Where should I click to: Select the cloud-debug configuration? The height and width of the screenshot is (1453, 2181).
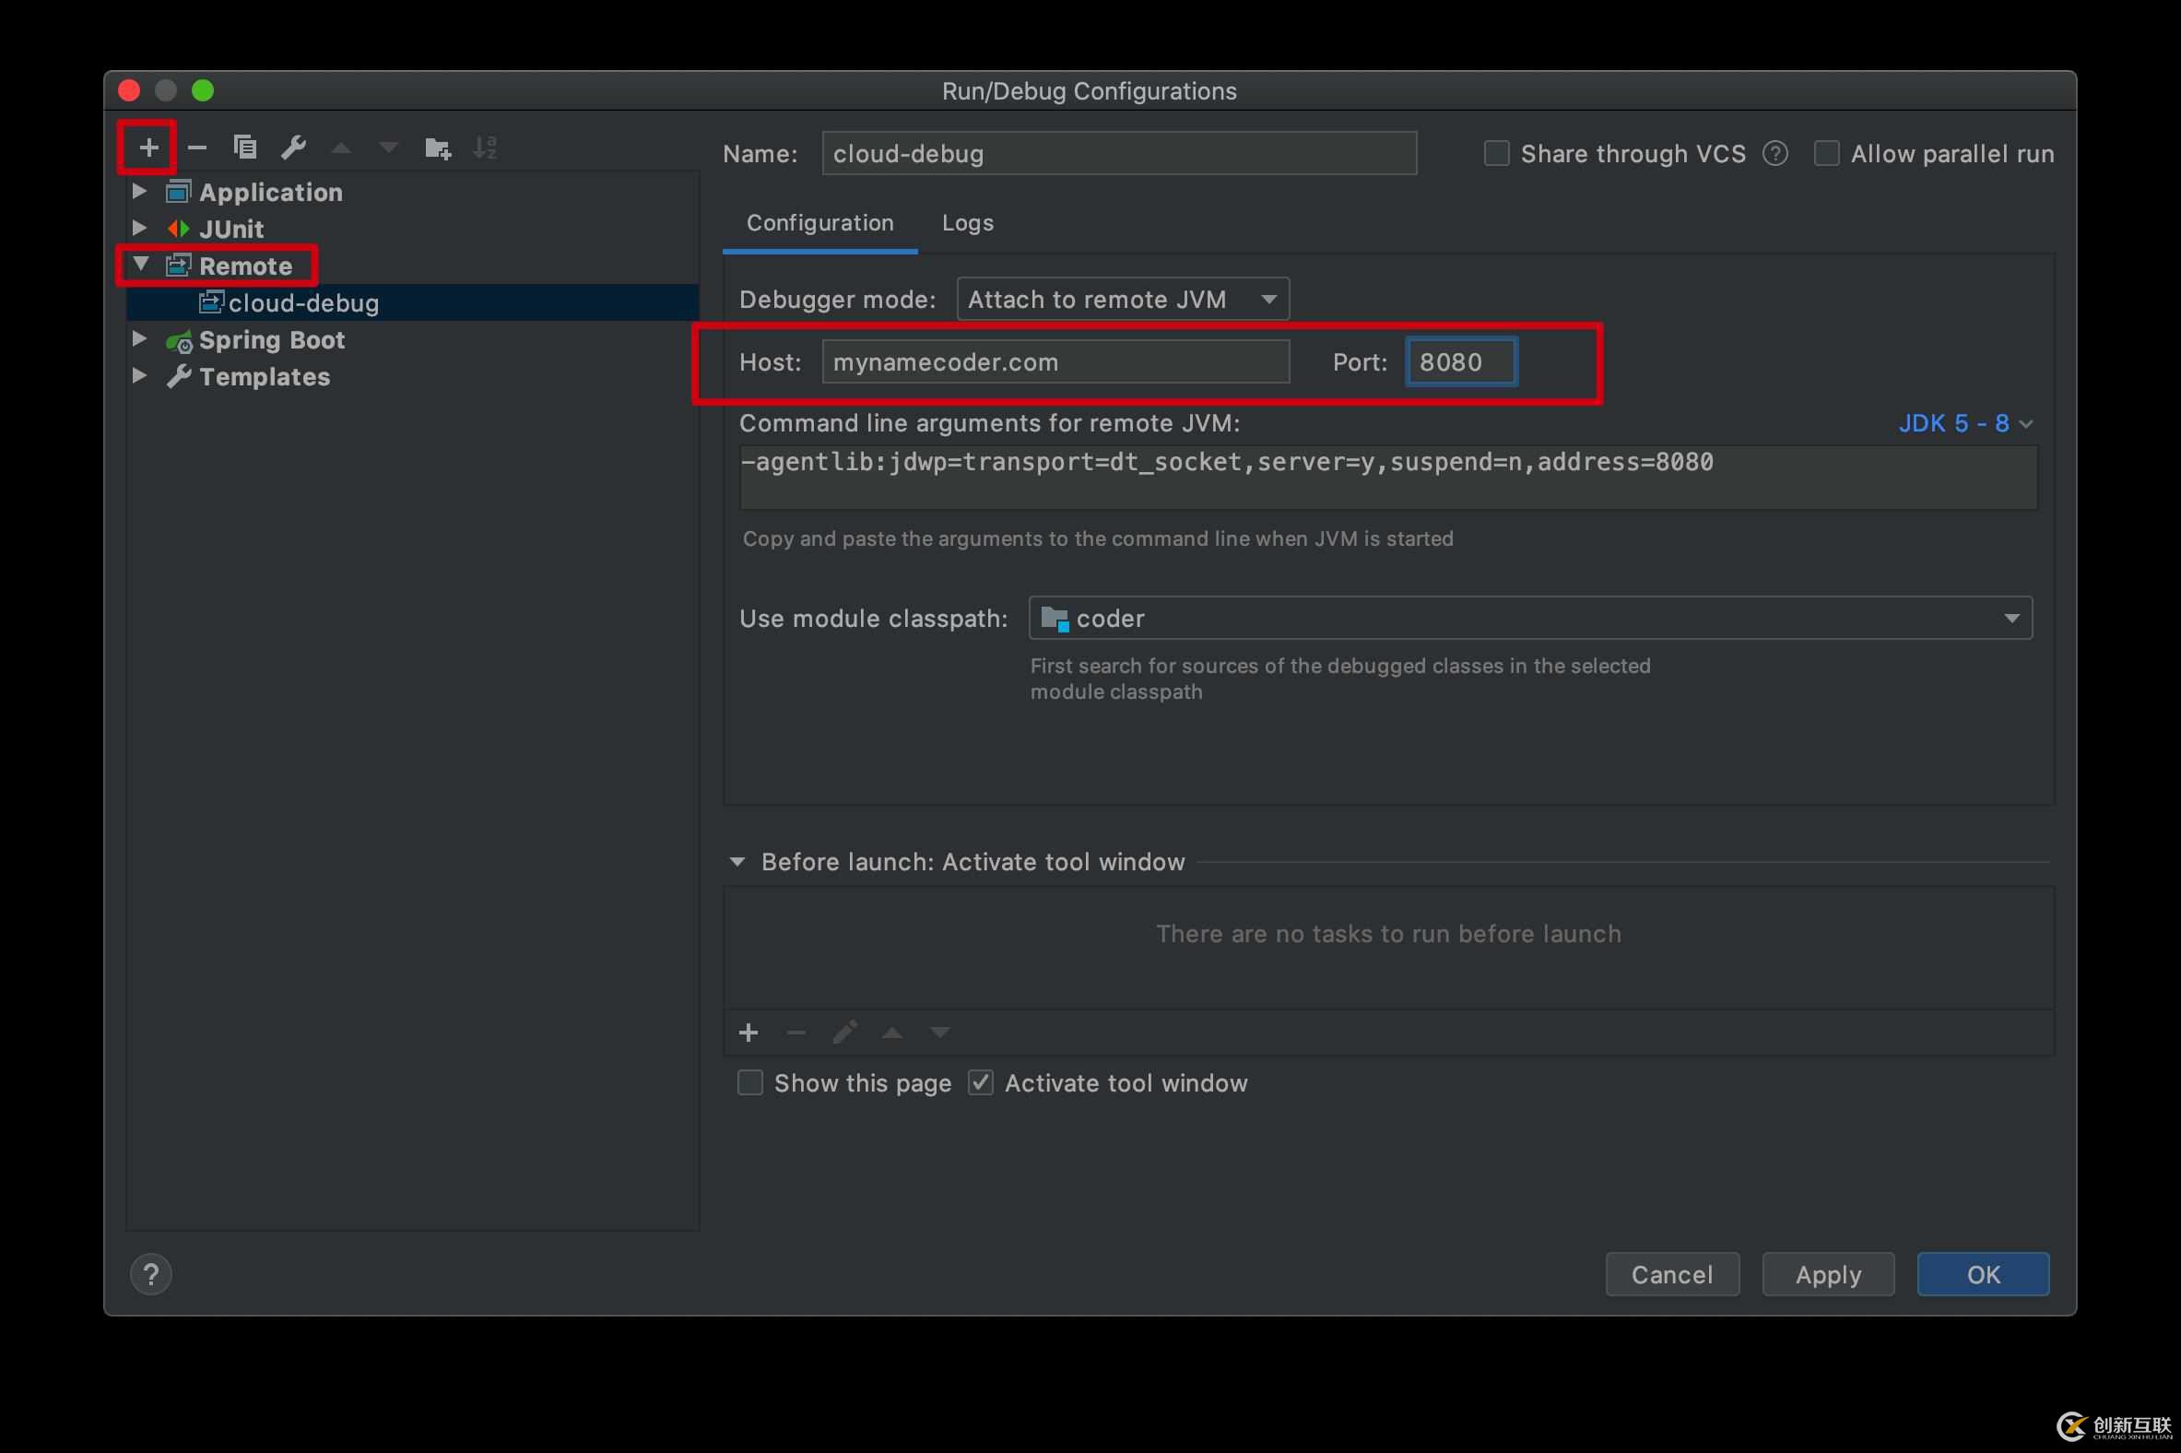[413, 303]
